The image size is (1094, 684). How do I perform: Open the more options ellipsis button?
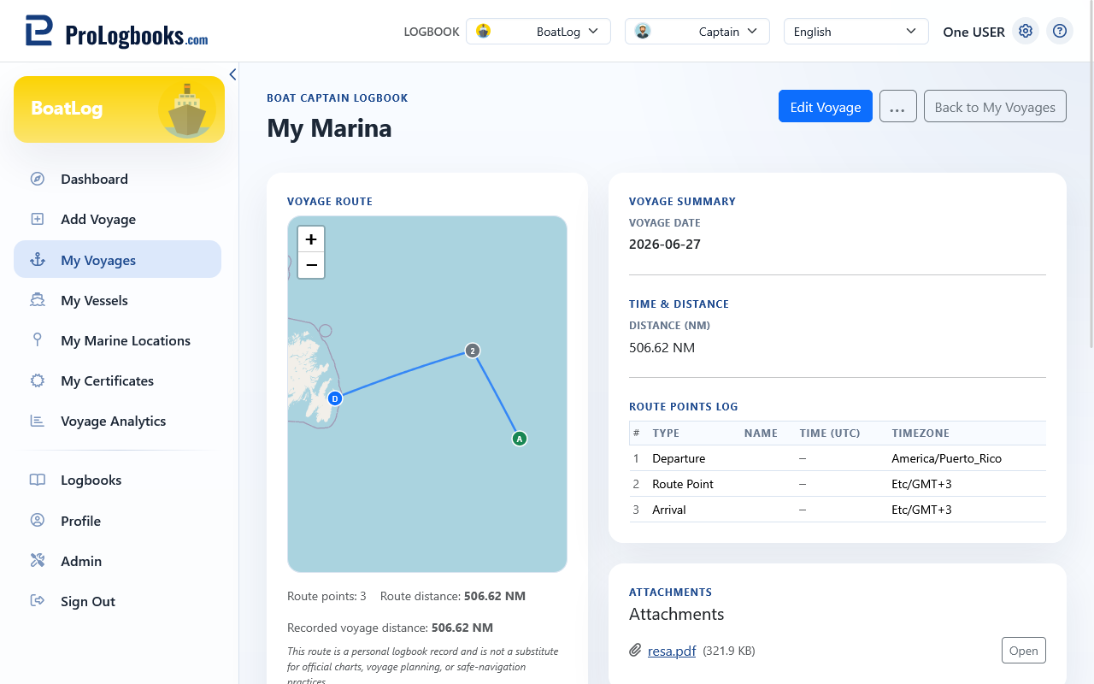(x=898, y=107)
